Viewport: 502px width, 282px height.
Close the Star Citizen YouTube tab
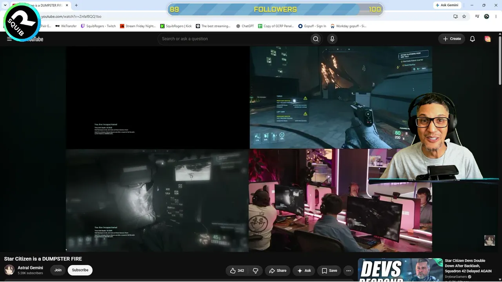[67, 5]
